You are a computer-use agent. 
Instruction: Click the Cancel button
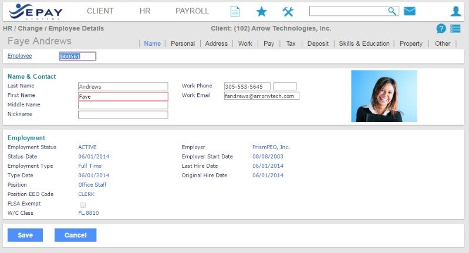pos(75,235)
